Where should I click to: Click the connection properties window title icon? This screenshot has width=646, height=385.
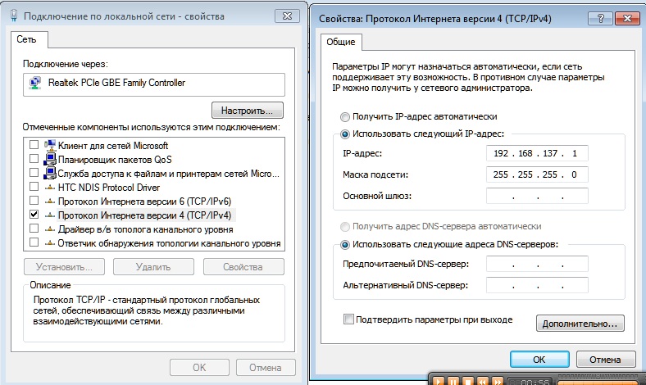tap(15, 16)
